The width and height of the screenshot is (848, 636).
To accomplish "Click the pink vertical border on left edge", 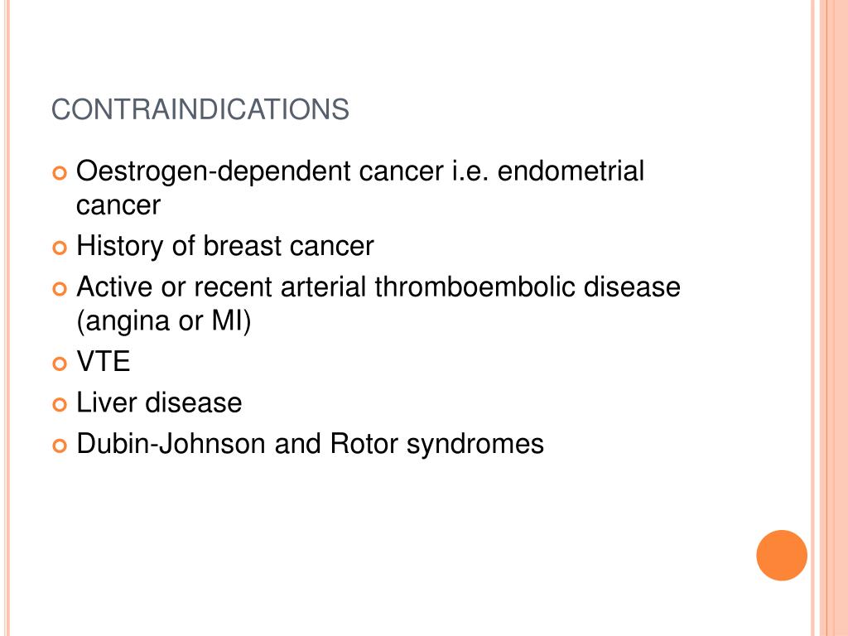I will [x=7, y=318].
